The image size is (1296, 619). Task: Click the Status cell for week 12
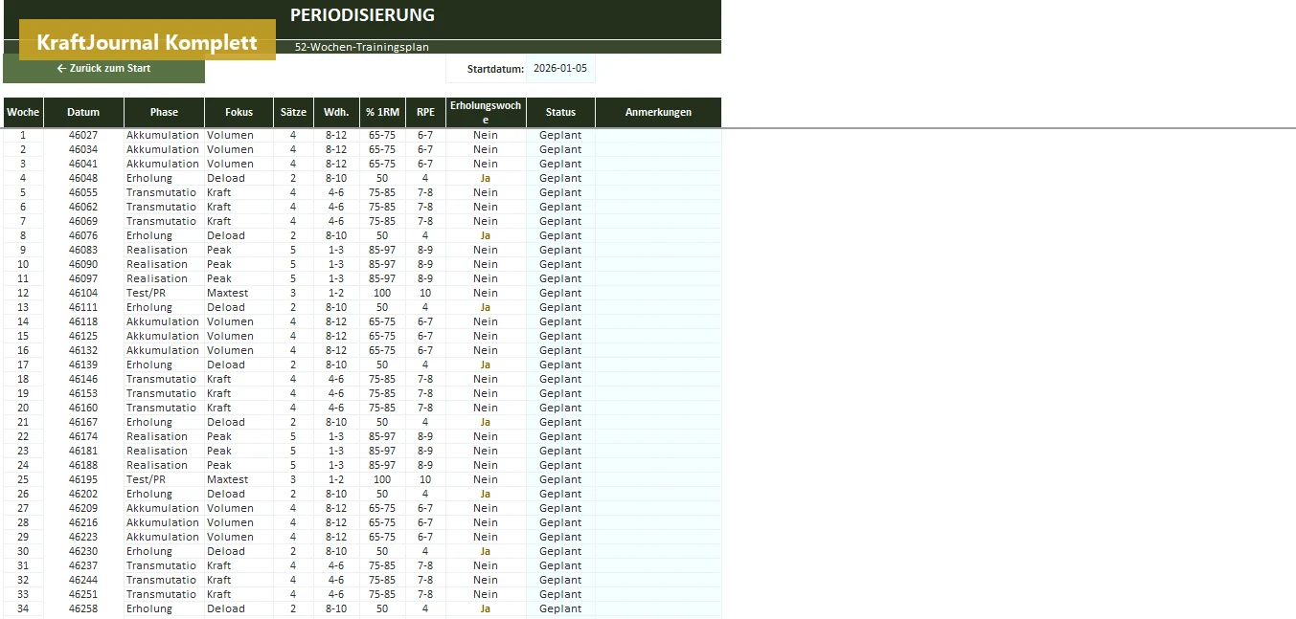pos(560,293)
